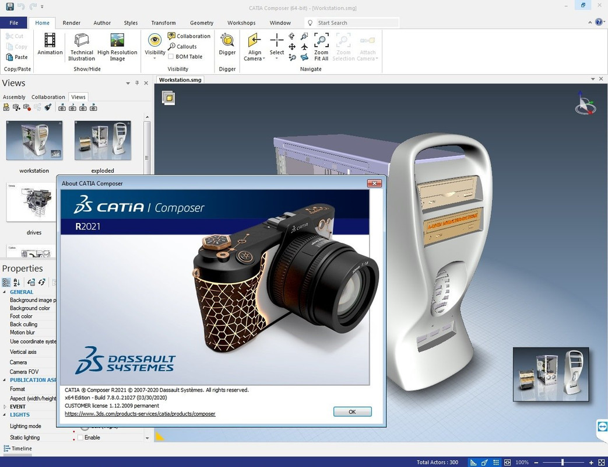The image size is (608, 467).
Task: Click the full screen icon in status bar
Action: (x=602, y=462)
